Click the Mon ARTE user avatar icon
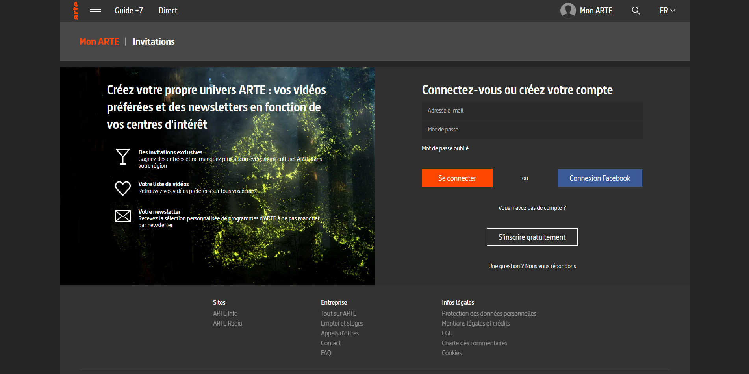 coord(568,11)
